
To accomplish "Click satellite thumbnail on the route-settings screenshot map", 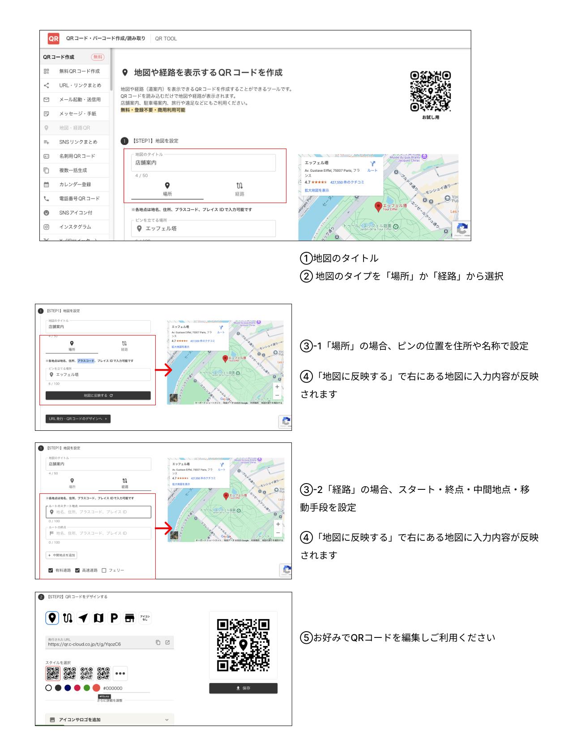I will pos(174,535).
